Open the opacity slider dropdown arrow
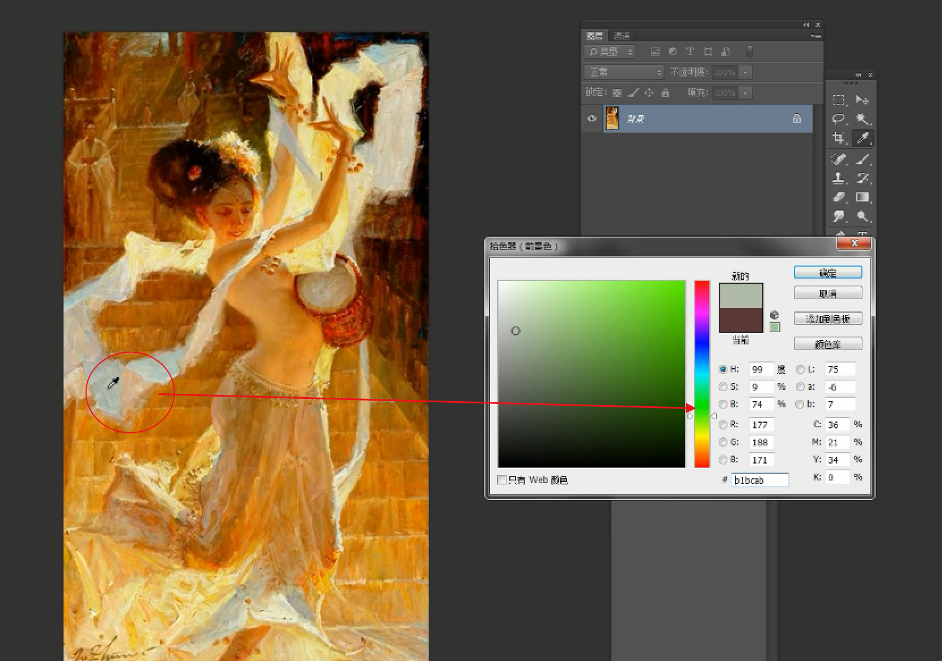 (x=745, y=72)
